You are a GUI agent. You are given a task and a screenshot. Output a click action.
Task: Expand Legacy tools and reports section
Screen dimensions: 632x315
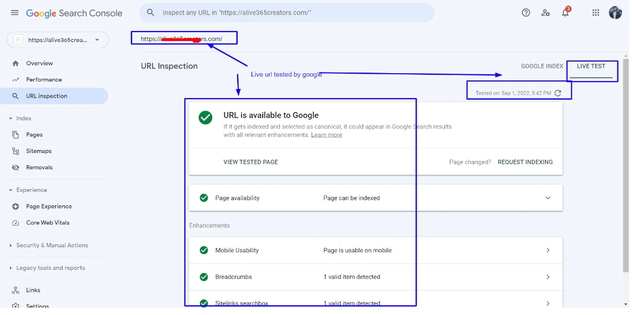(11, 268)
